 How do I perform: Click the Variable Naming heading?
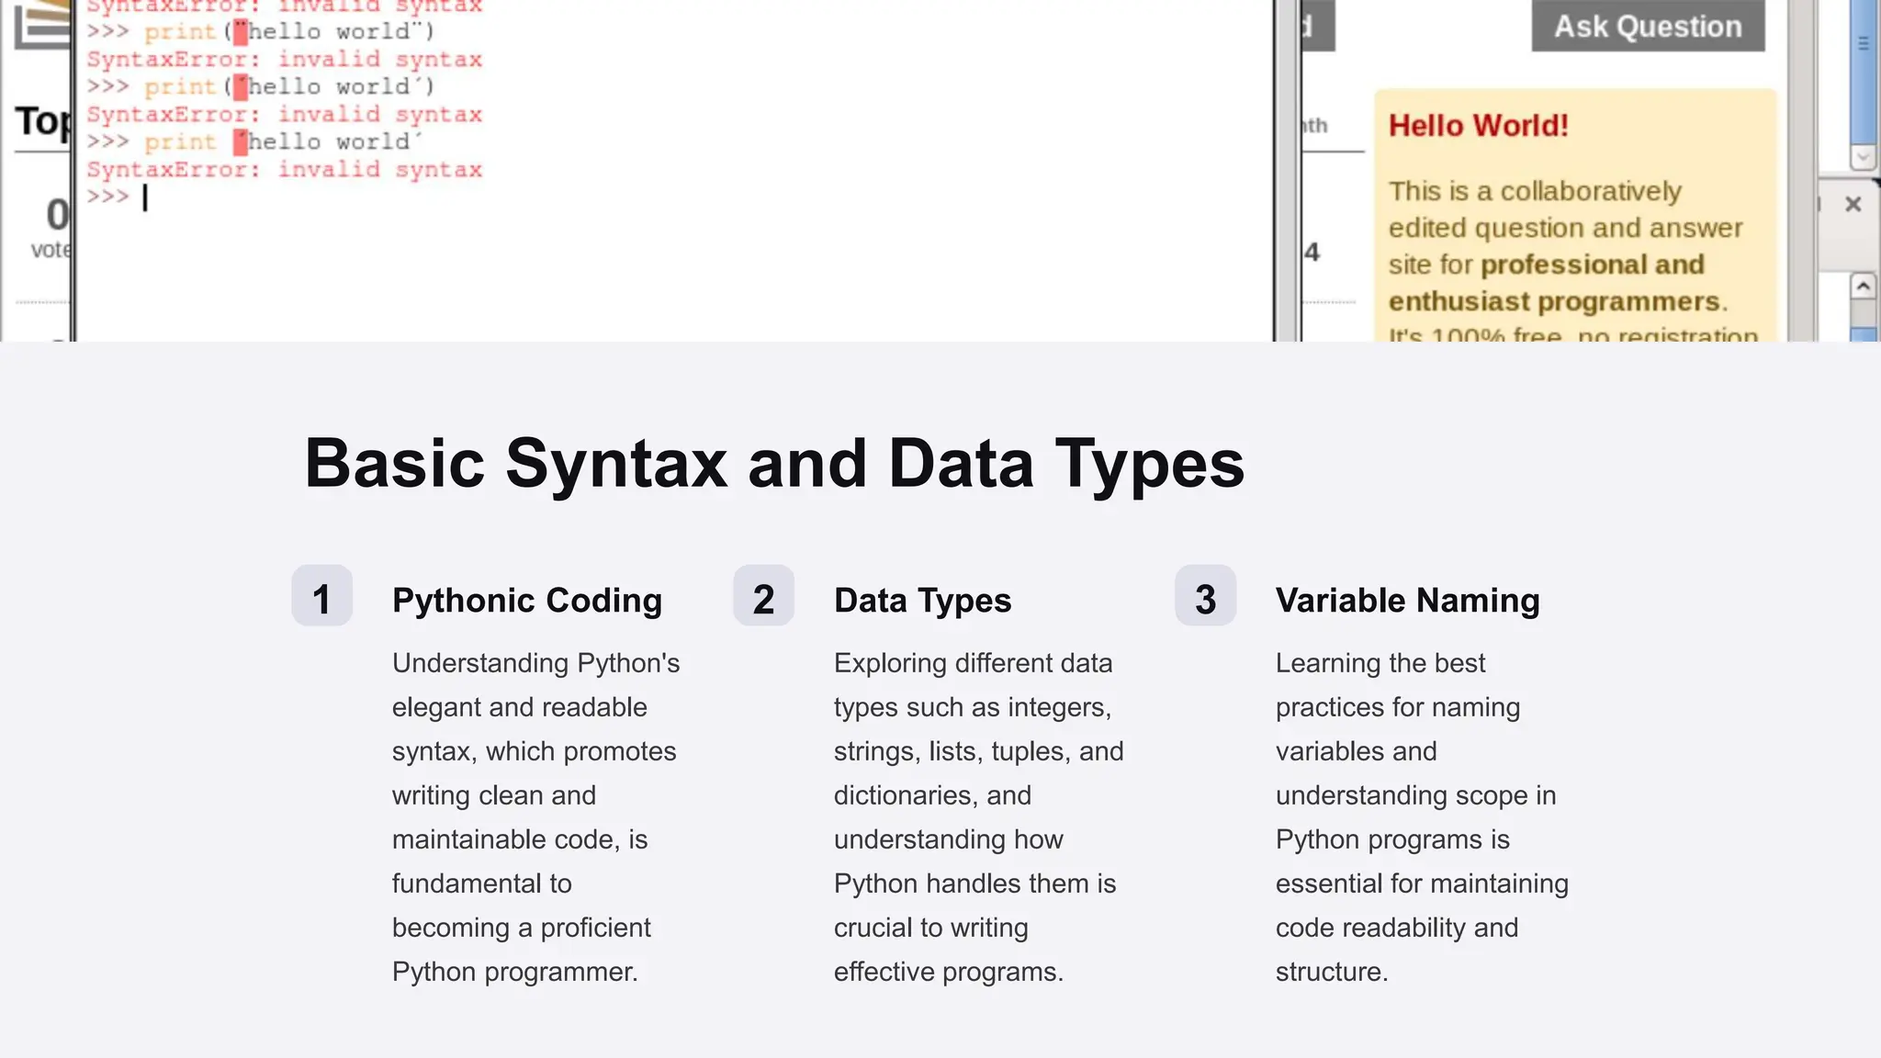pyautogui.click(x=1407, y=601)
